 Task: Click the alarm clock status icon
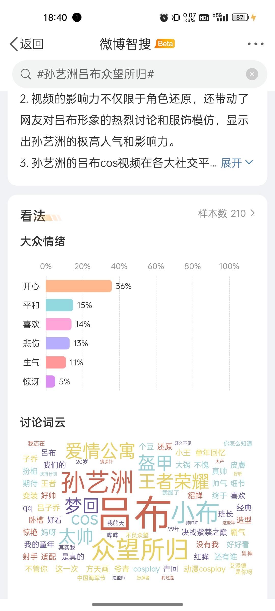(164, 18)
